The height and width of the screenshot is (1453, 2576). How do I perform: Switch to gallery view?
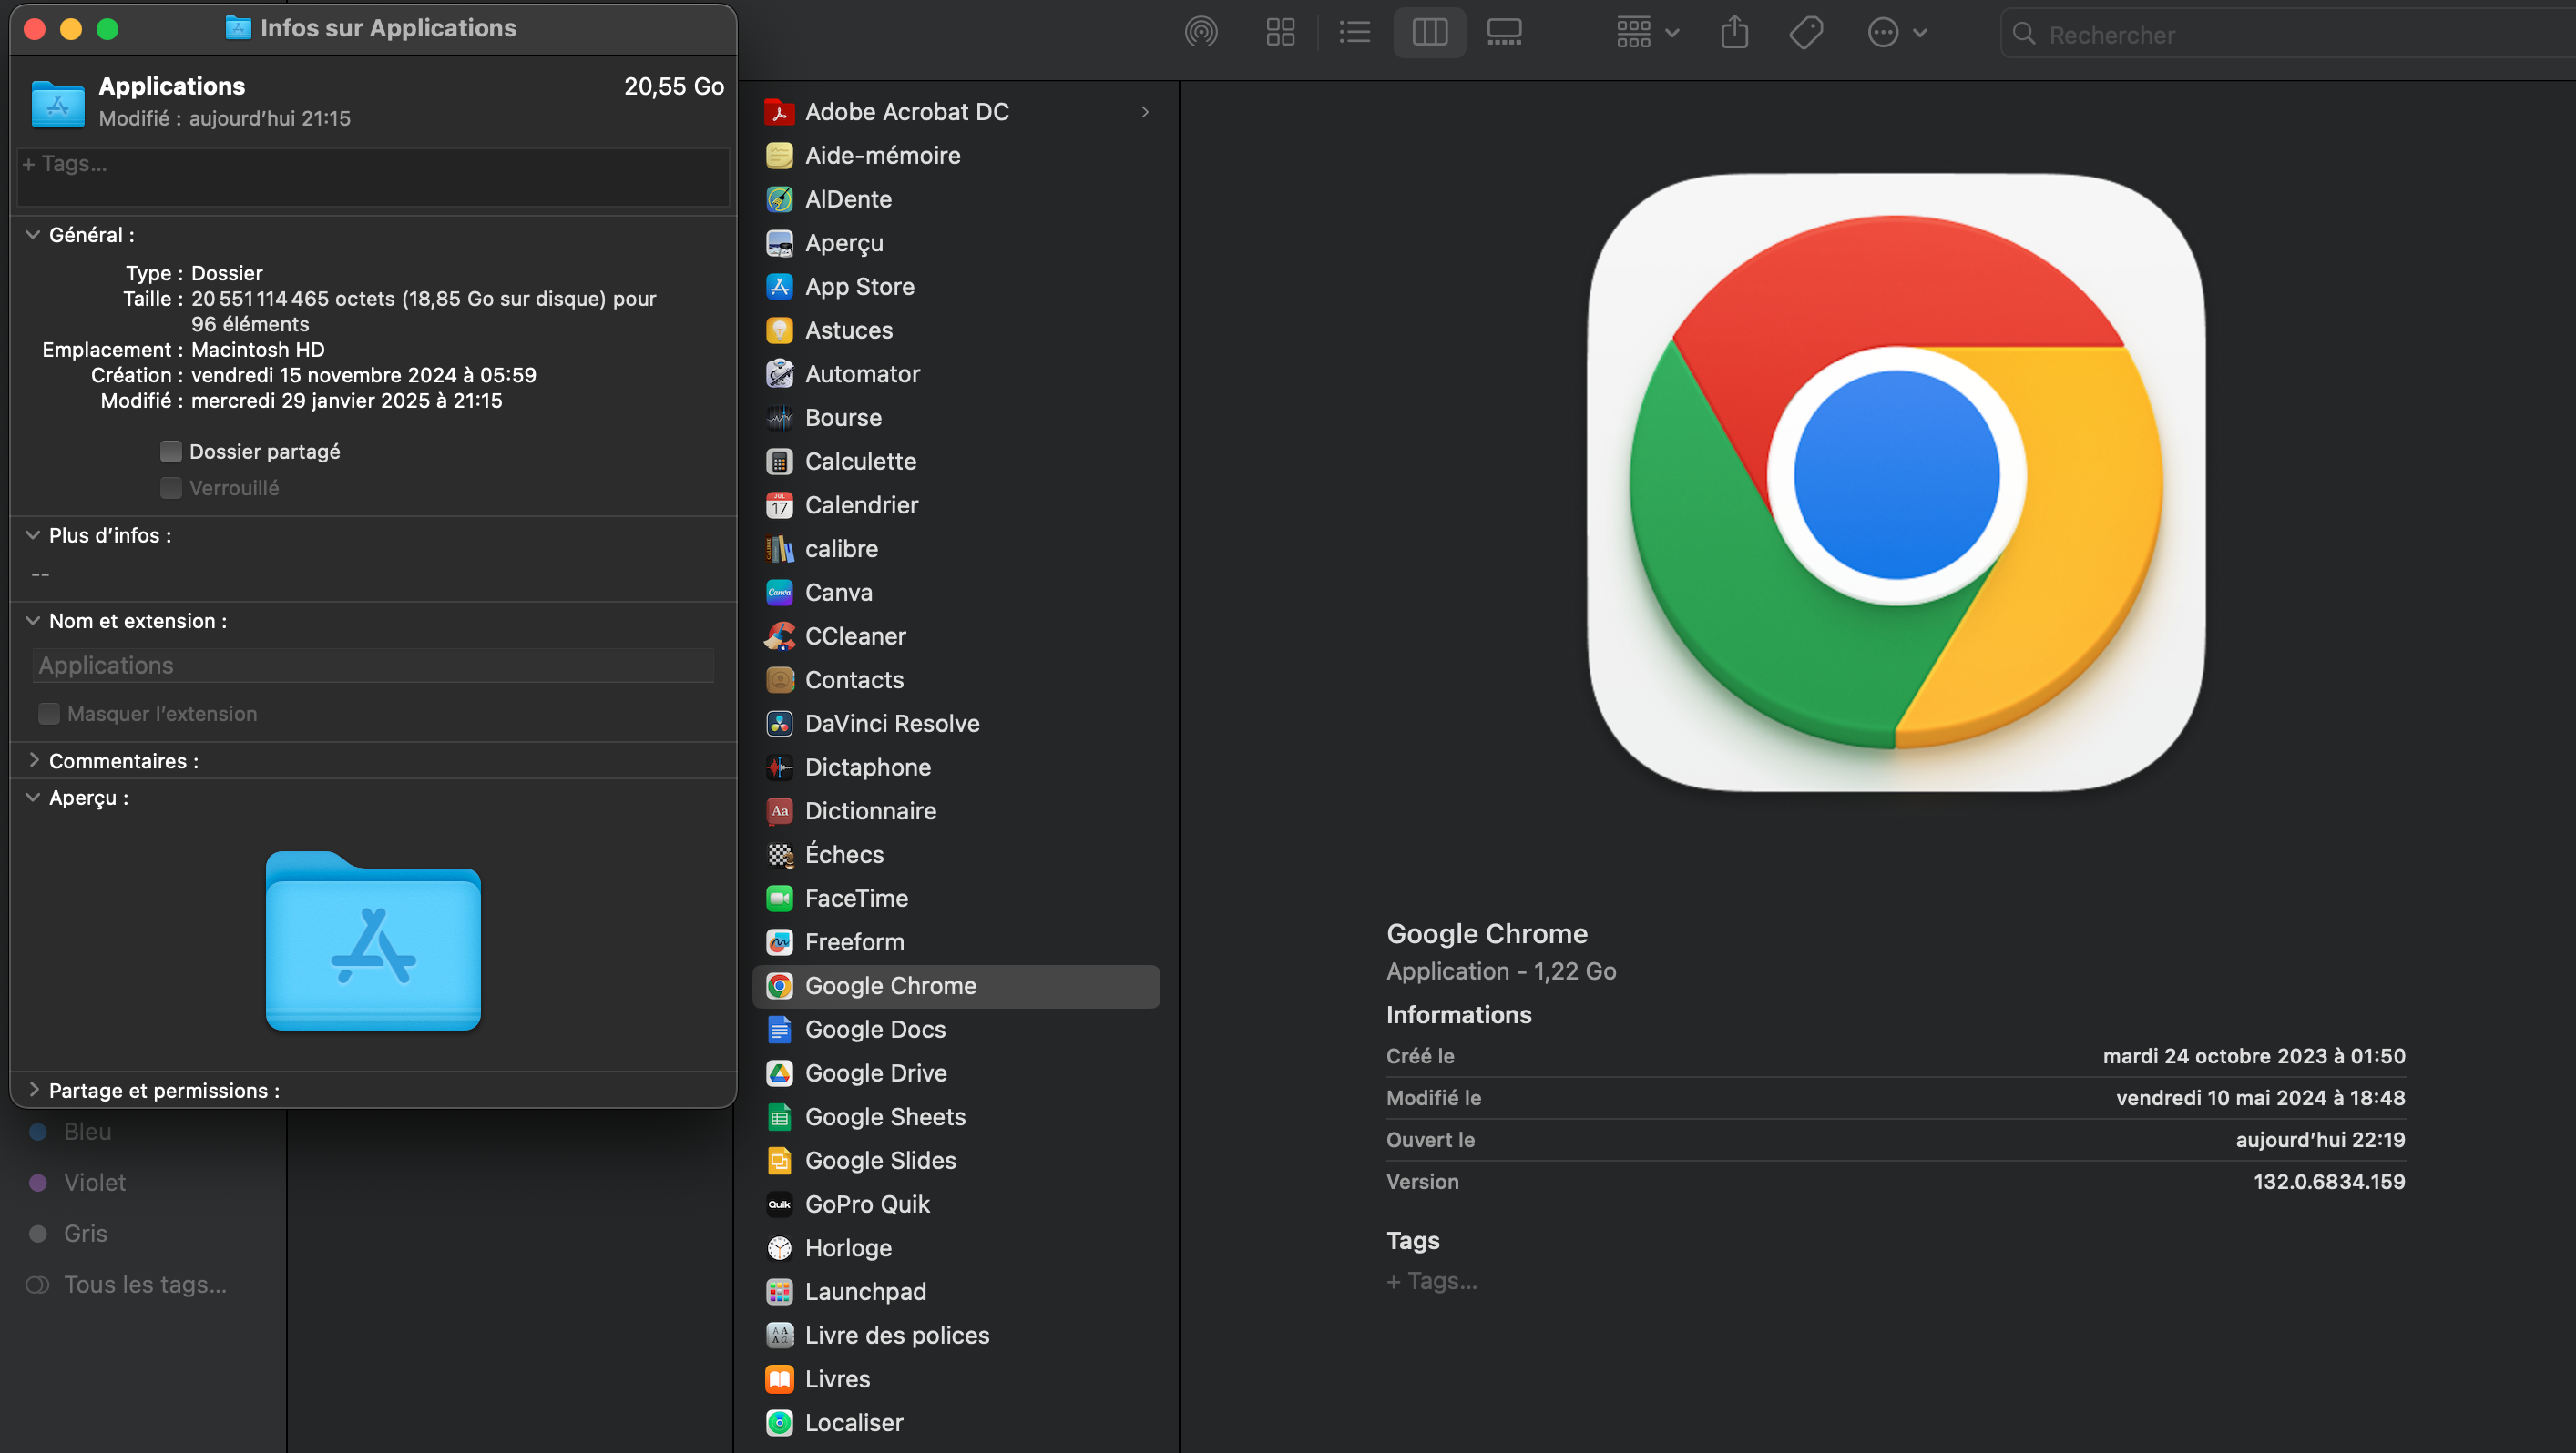tap(1504, 33)
